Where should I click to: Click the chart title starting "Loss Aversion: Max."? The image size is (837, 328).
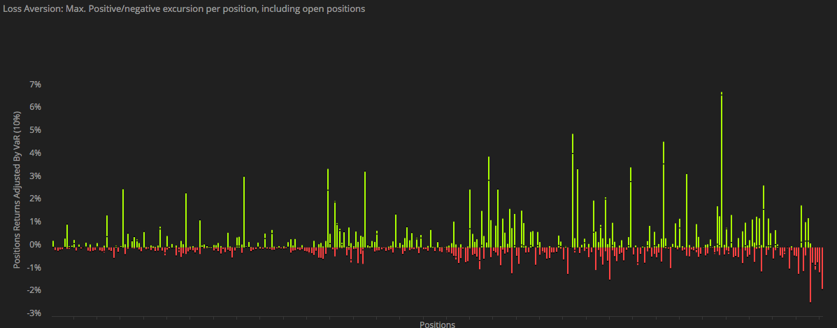point(183,10)
